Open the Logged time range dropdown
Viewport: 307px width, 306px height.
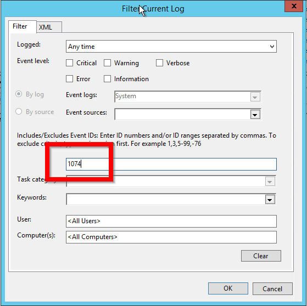click(171, 47)
